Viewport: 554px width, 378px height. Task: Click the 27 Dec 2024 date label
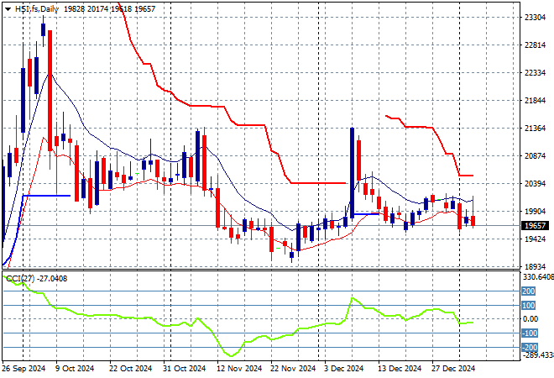tap(453, 368)
